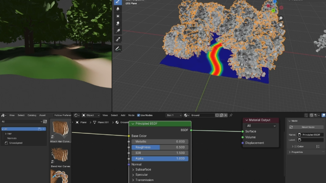Viewport: 326px width, 183px height.
Task: Collapse the Principled BSDF node
Action: pyautogui.click(x=133, y=124)
